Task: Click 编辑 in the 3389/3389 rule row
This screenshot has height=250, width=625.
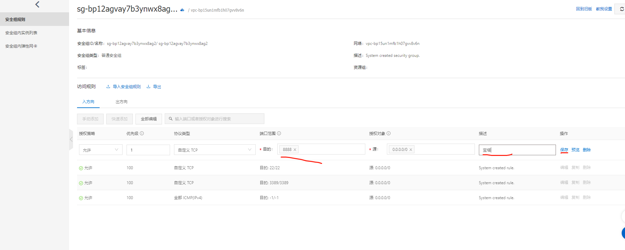Action: click(564, 183)
